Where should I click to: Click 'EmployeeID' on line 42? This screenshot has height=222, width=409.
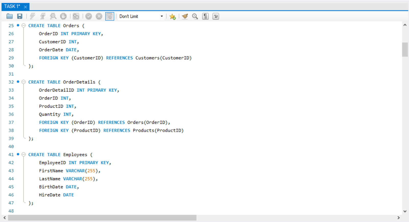52,163
